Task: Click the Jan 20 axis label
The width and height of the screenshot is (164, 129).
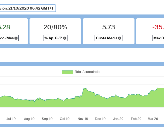Action: [118, 119]
